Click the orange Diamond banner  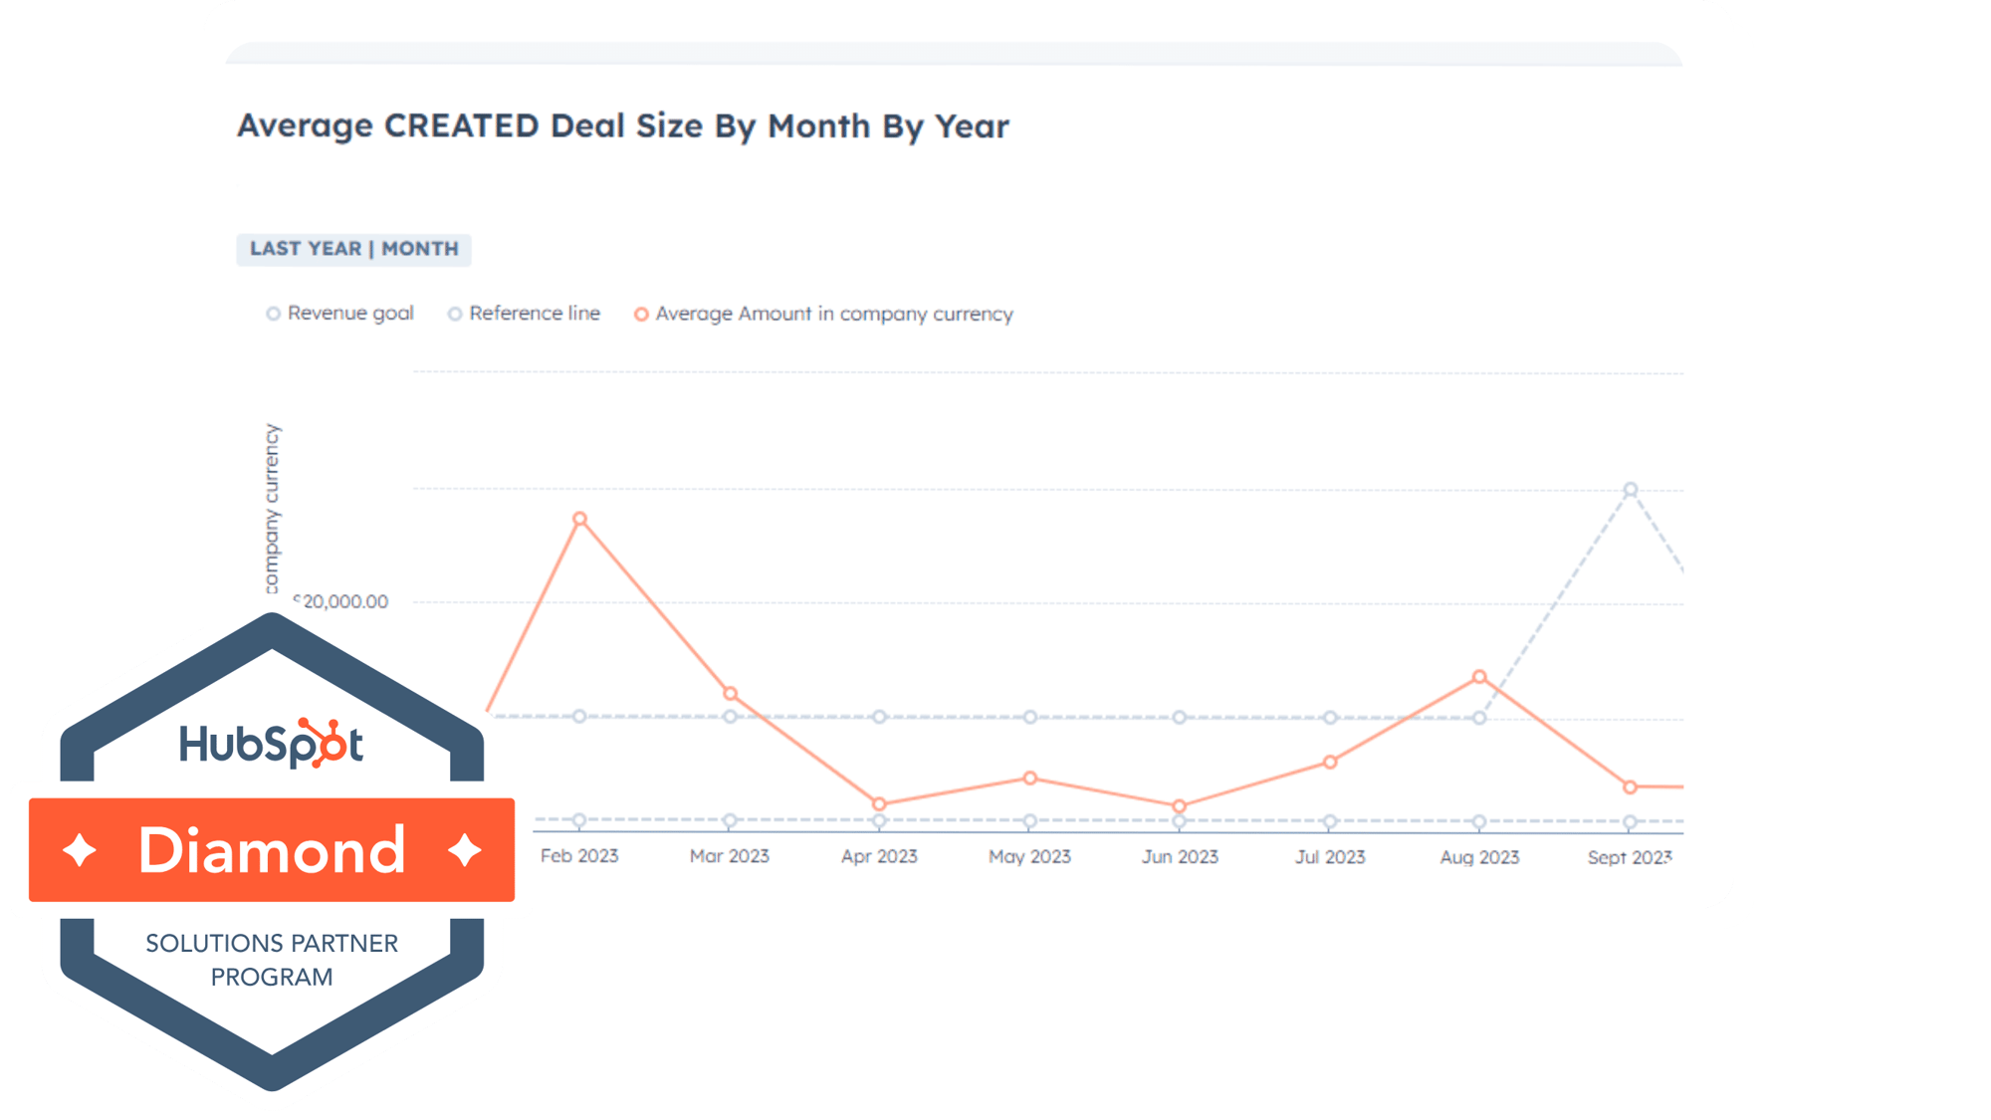point(272,850)
